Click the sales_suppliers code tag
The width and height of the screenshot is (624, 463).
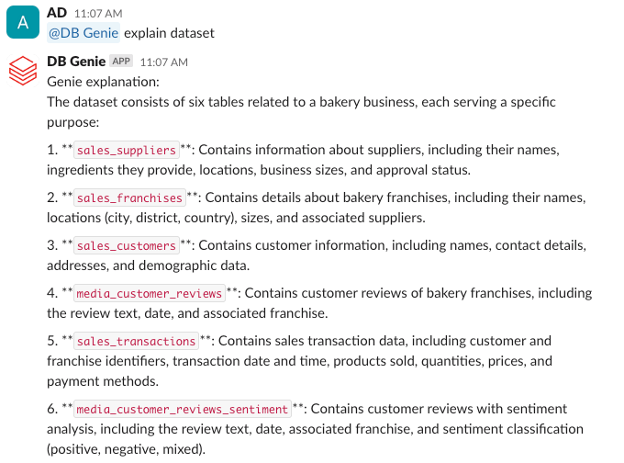tap(127, 150)
